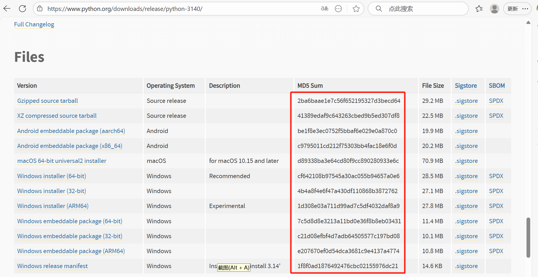Open .sigstore for Windows installer 32-bit row
This screenshot has width=538, height=277.
coord(466,191)
